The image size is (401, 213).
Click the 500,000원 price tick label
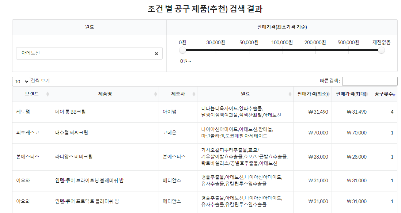348,42
